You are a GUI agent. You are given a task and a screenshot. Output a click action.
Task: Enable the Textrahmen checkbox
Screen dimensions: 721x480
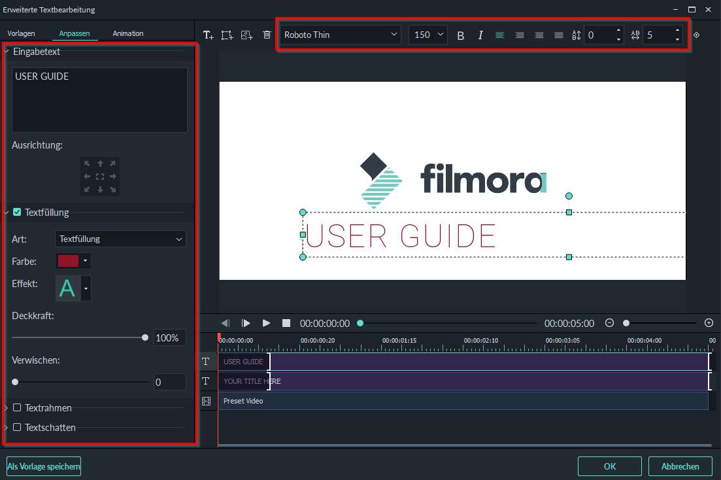coord(17,408)
